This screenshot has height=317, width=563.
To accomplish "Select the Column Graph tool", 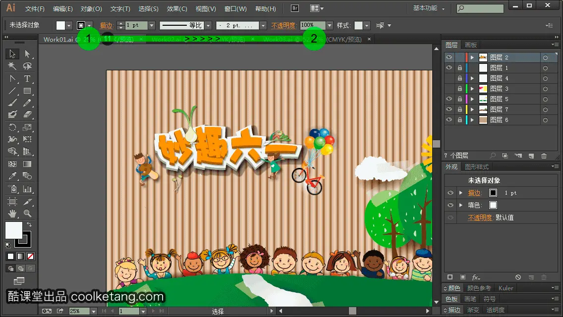I will (27, 189).
